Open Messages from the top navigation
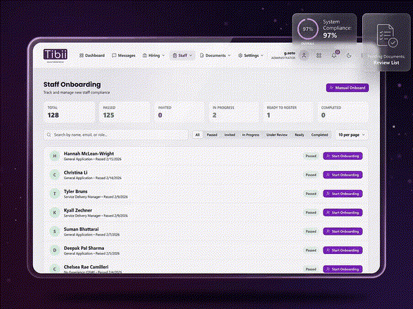413x309 pixels. point(123,56)
